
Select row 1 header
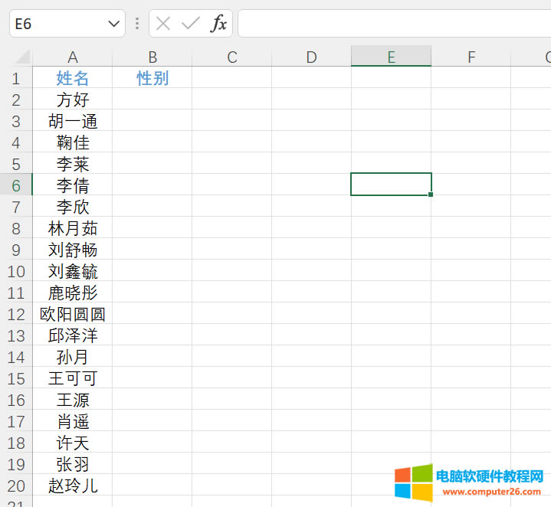tap(16, 78)
